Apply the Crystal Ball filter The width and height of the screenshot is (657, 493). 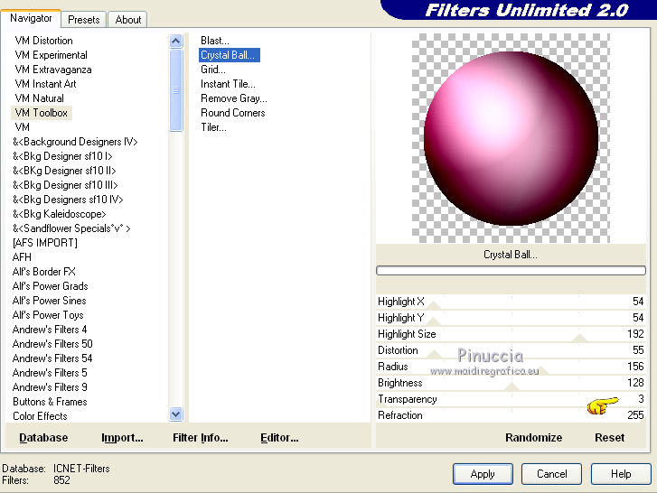click(x=483, y=474)
